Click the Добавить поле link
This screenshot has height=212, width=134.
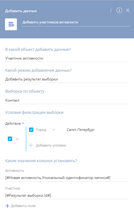point(23,206)
